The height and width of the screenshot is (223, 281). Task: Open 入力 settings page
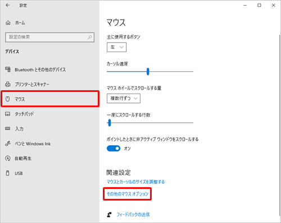(x=19, y=129)
